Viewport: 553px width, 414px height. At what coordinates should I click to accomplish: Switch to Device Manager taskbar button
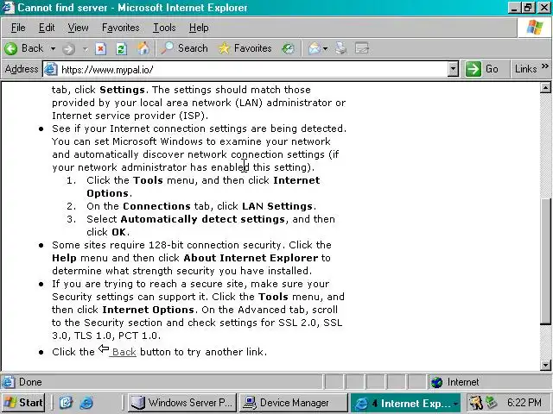click(x=294, y=403)
